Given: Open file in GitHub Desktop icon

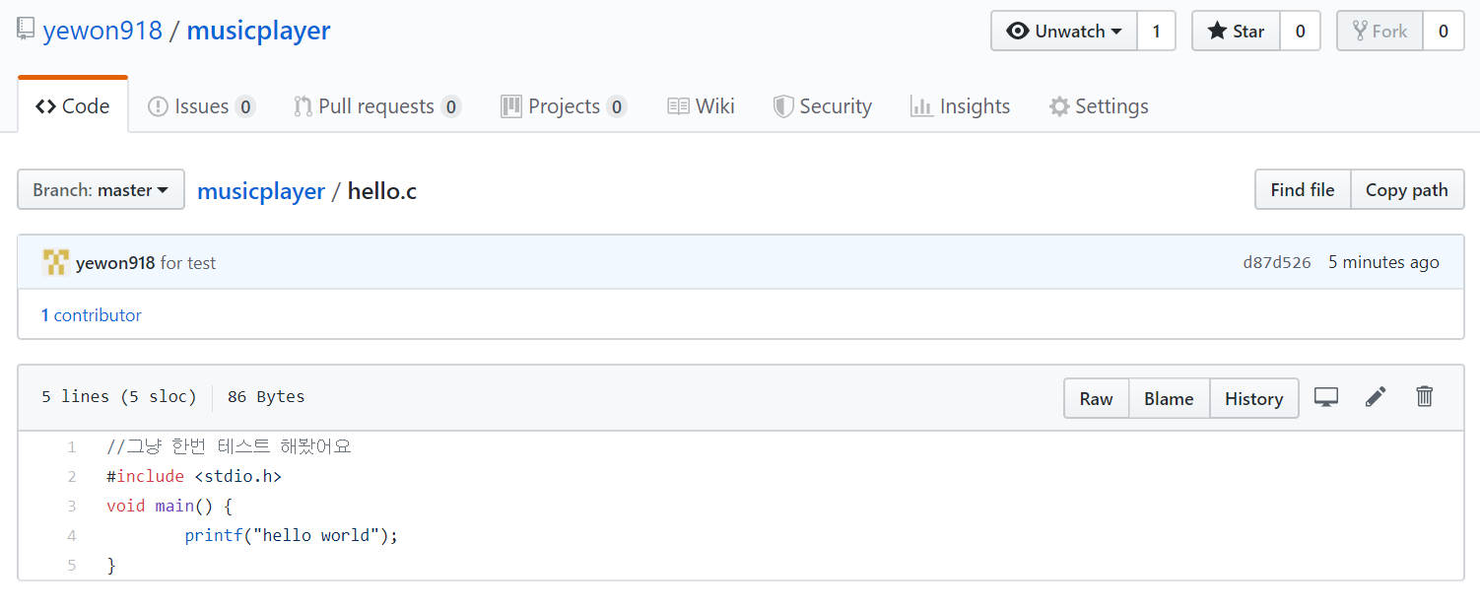Looking at the screenshot, I should [x=1326, y=397].
